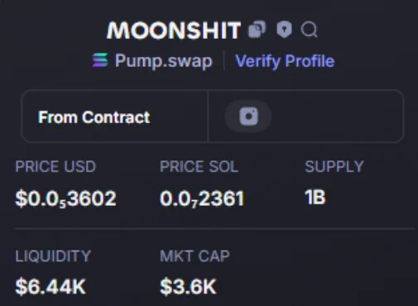The image size is (418, 306).
Task: Select the $6.44K liquidity value
Action: coord(50,287)
